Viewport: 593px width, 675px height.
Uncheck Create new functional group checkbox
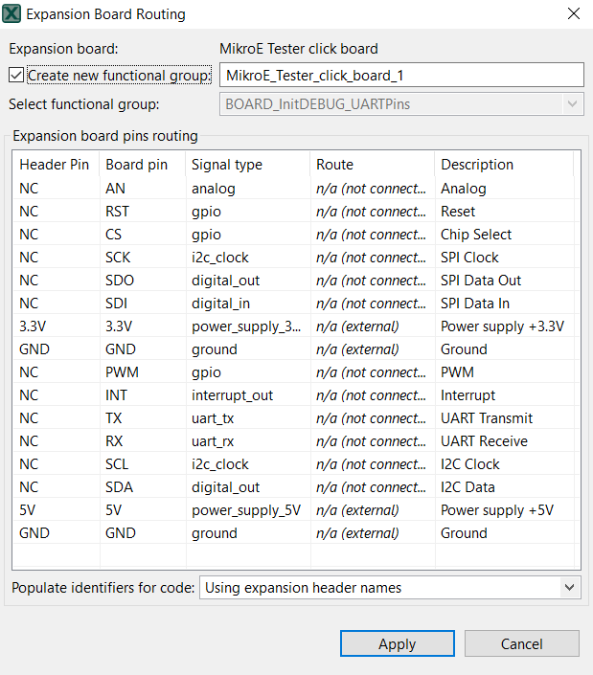click(16, 75)
